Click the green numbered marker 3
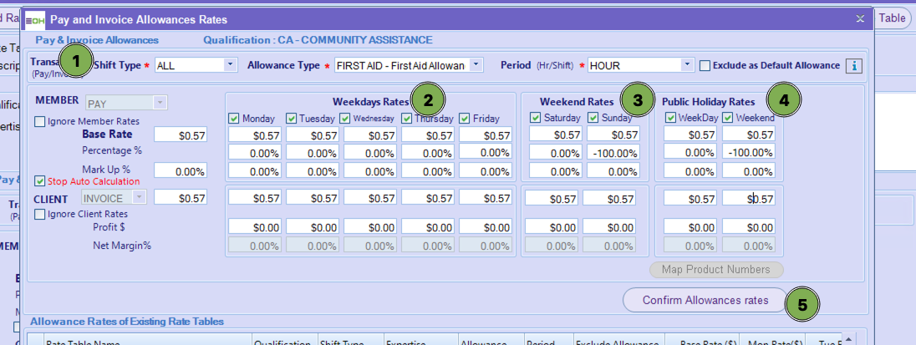This screenshot has height=345, width=916. (x=638, y=101)
